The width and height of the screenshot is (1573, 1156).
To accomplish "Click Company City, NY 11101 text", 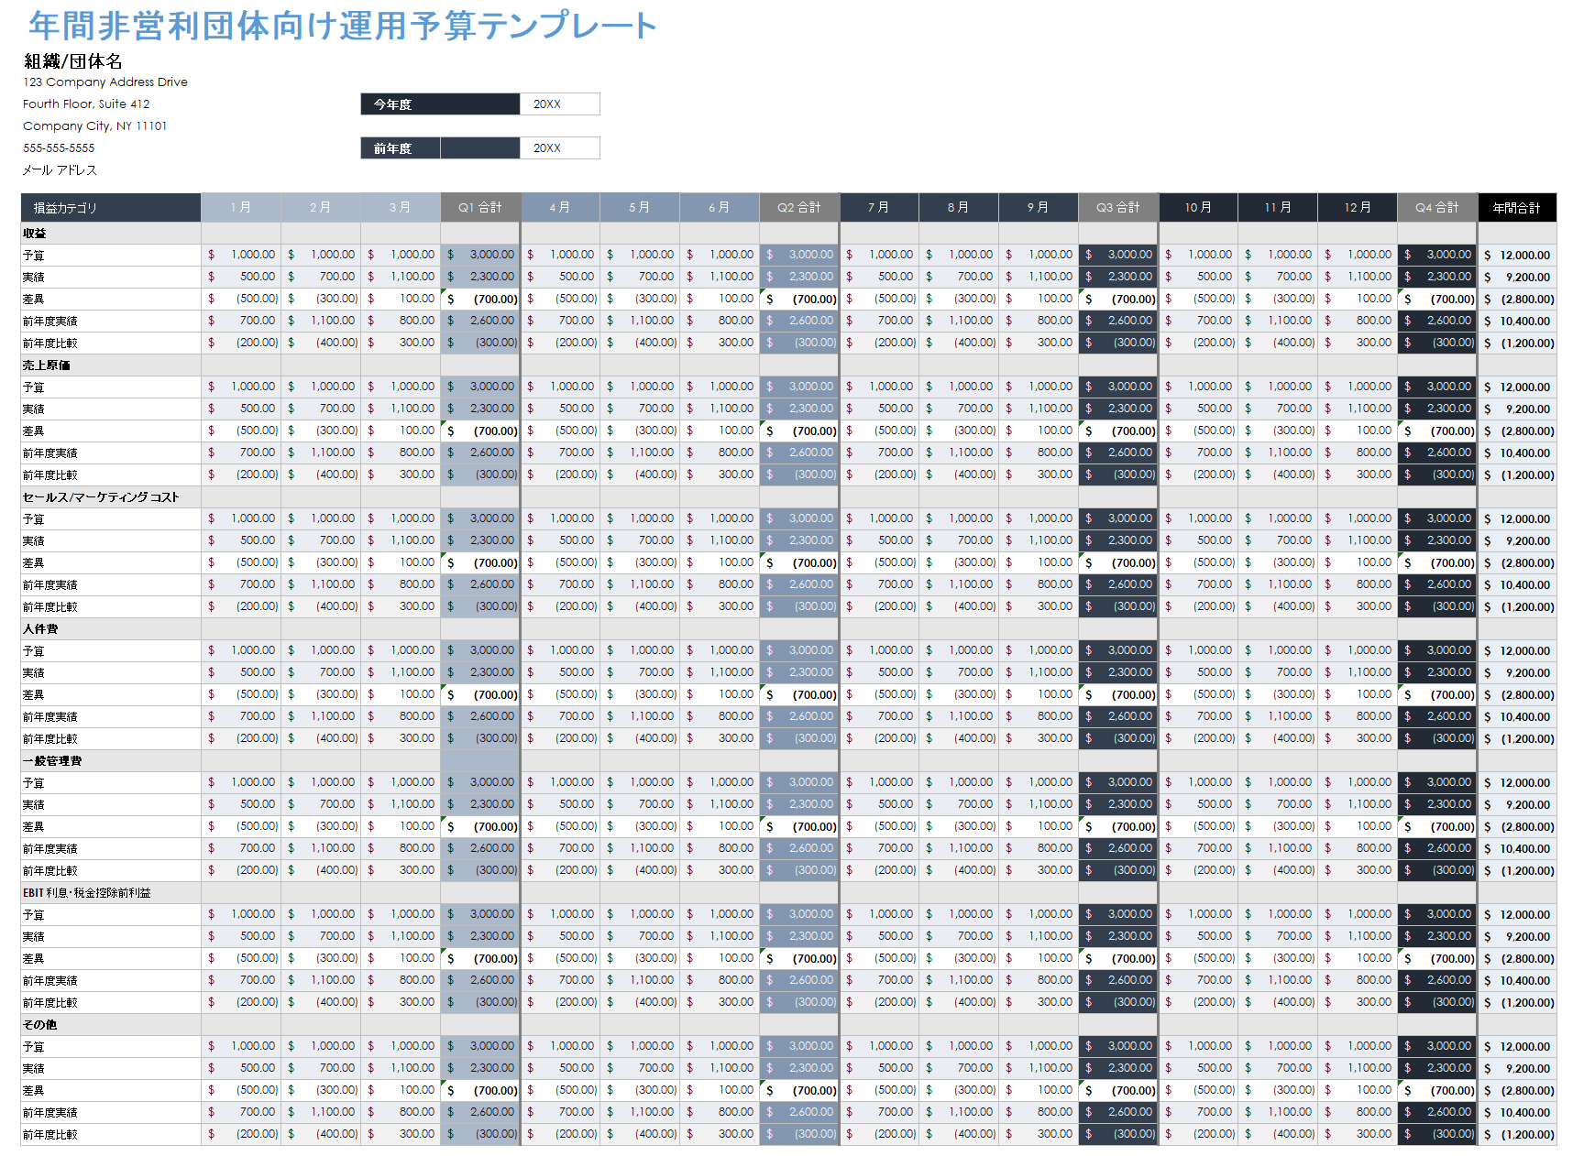I will [95, 125].
